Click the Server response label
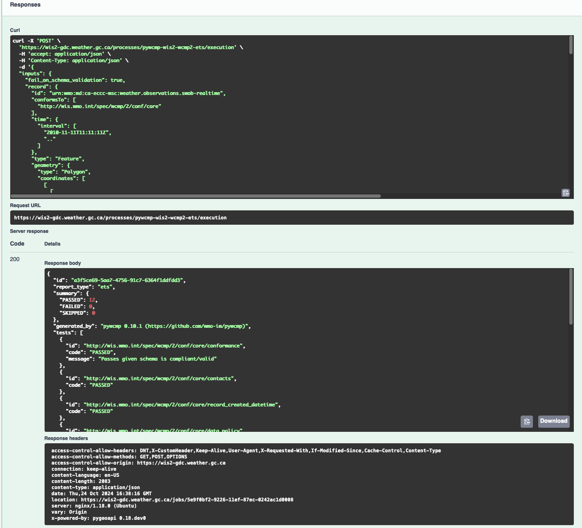Image resolution: width=582 pixels, height=528 pixels. (x=29, y=231)
